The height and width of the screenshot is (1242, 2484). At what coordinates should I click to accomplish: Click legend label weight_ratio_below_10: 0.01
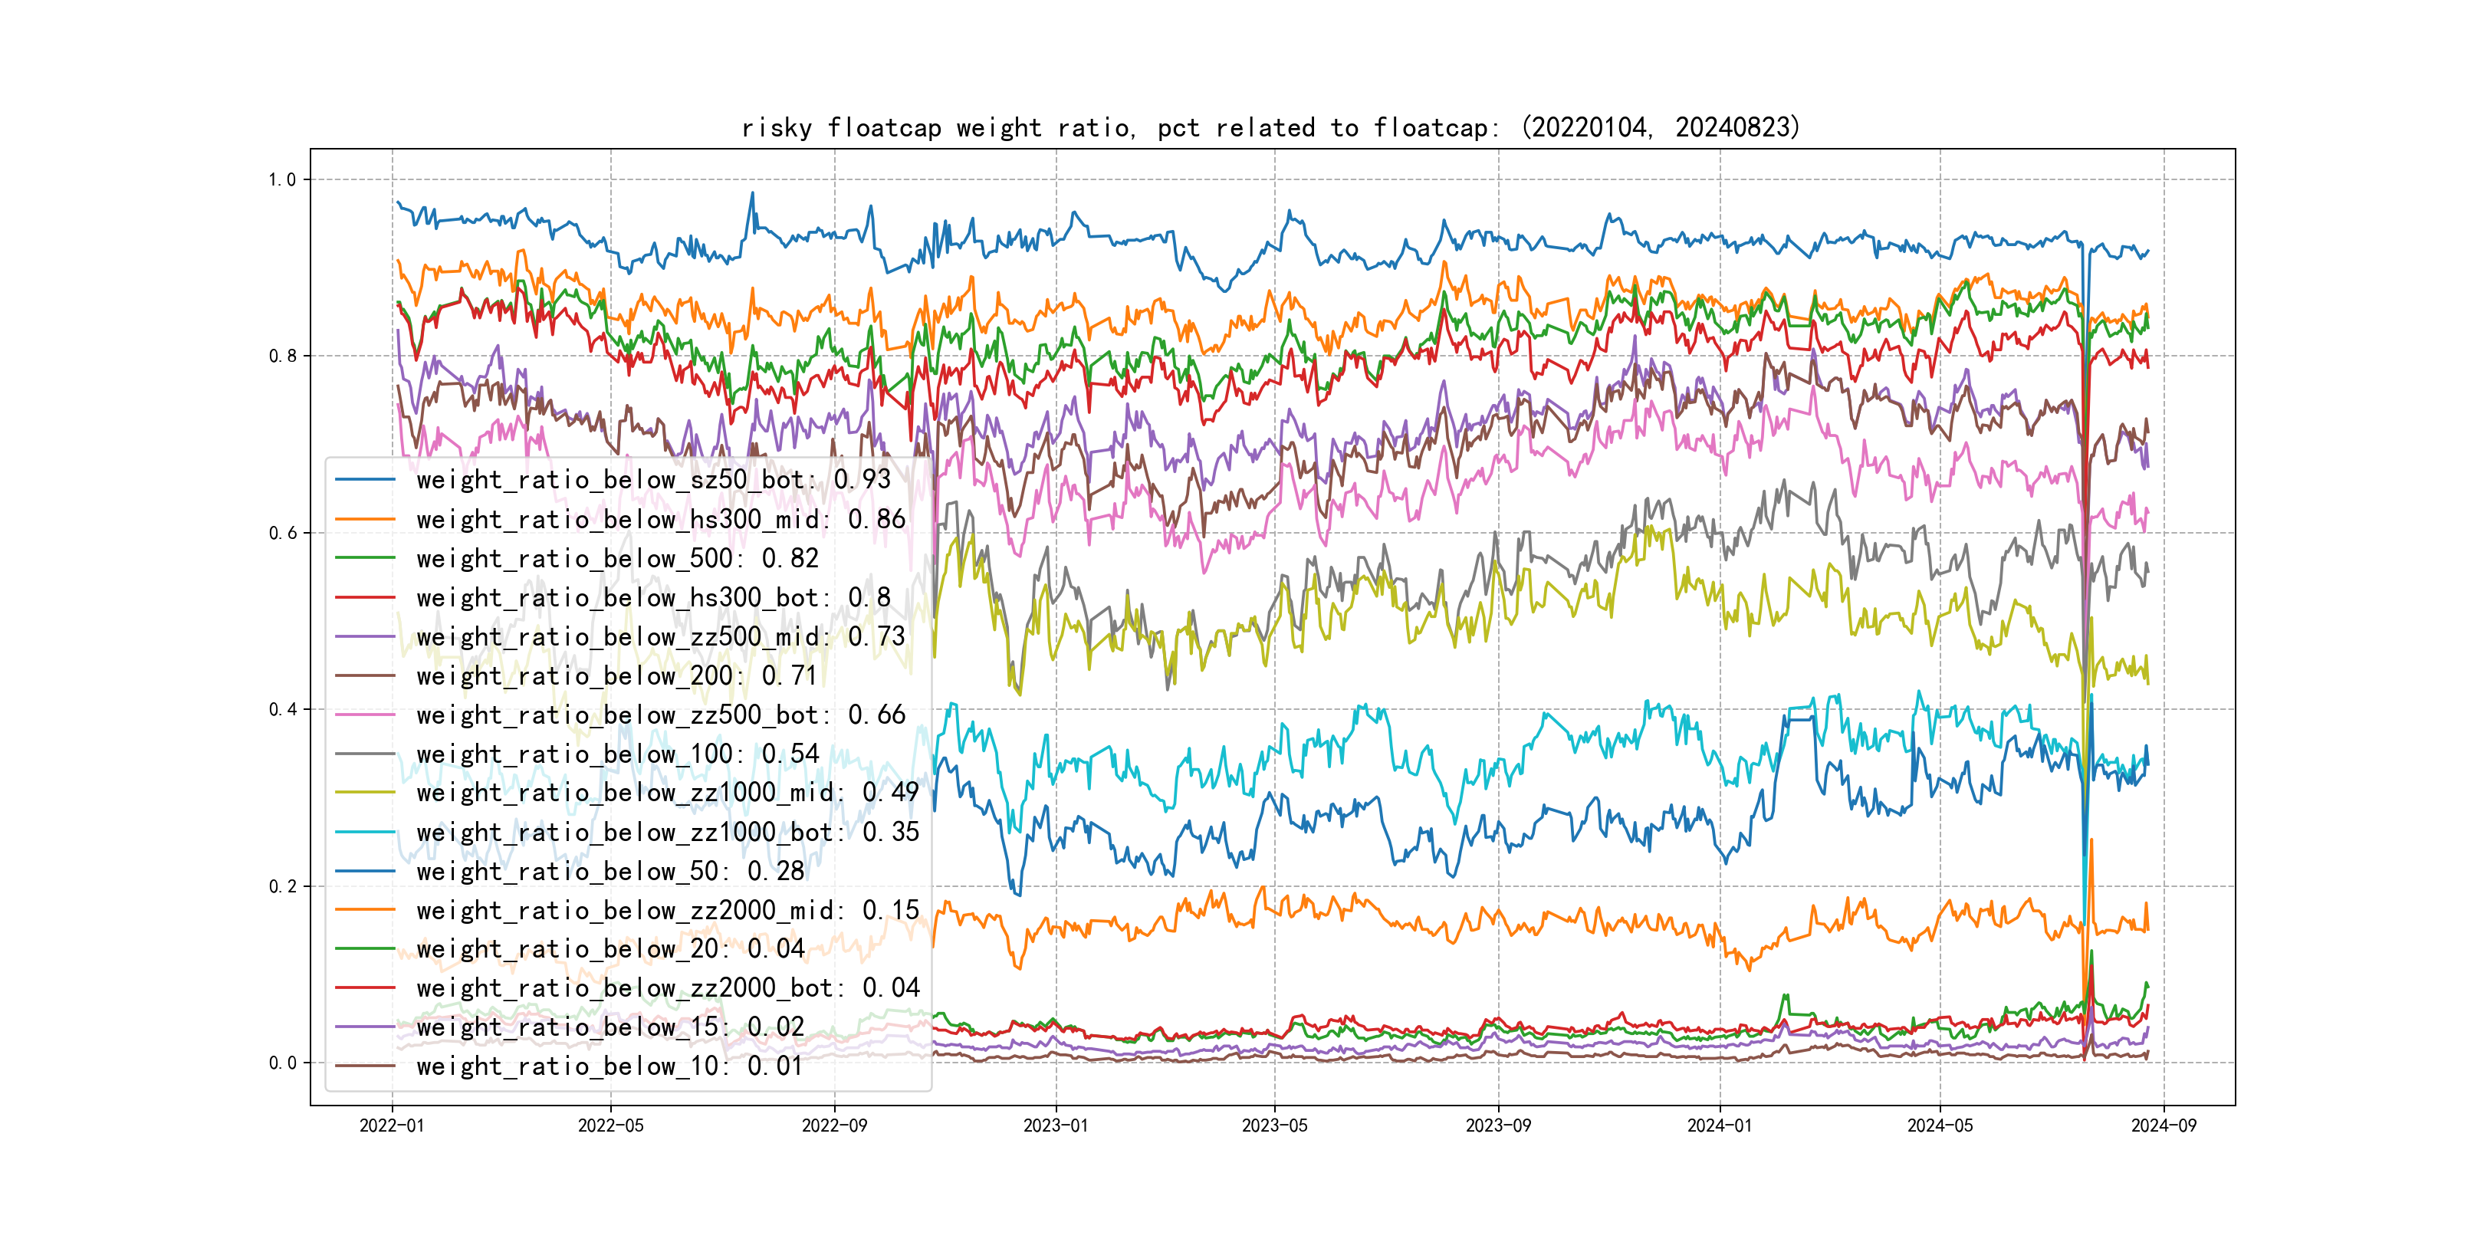[x=609, y=1066]
